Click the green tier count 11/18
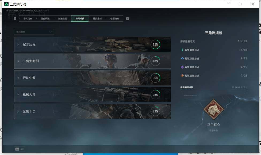 [243, 50]
